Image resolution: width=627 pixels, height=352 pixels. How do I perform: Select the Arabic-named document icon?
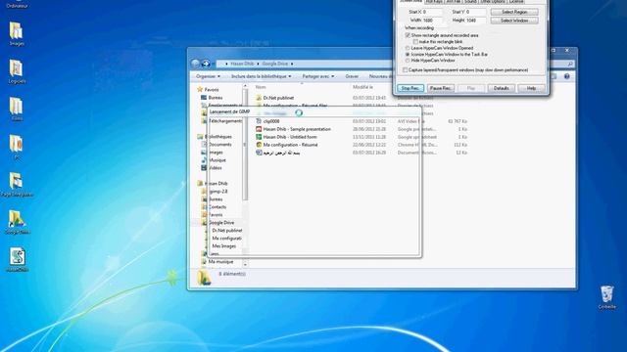[259, 153]
